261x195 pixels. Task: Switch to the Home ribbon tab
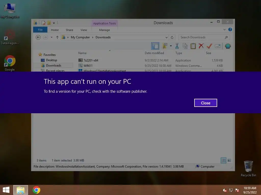click(x=55, y=30)
